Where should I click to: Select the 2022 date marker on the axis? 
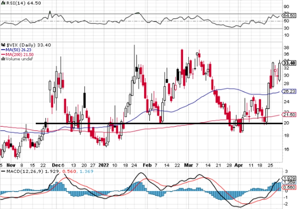pos(103,165)
